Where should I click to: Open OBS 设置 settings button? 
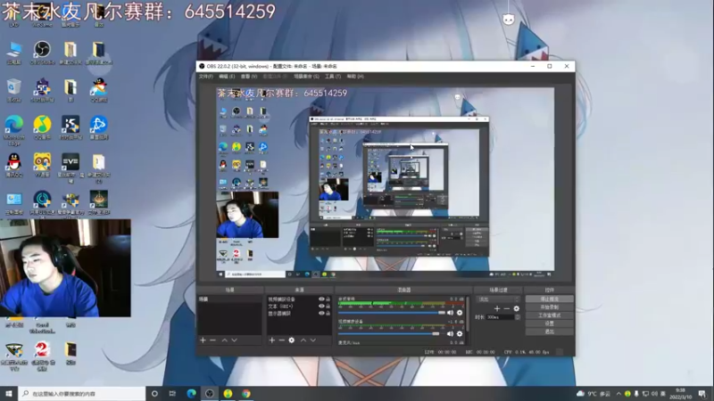tap(550, 323)
